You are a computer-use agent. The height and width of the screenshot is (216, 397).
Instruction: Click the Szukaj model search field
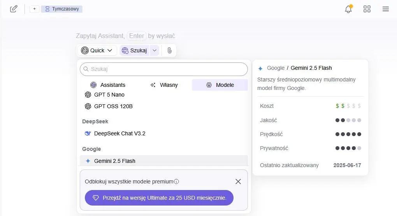[163, 69]
